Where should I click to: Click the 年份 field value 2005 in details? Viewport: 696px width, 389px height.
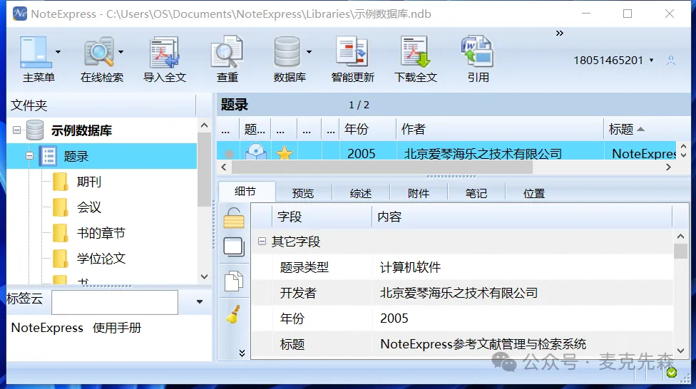click(394, 318)
